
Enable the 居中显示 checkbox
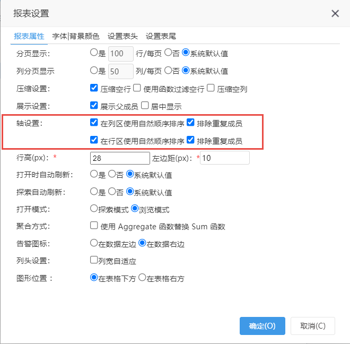pos(145,105)
